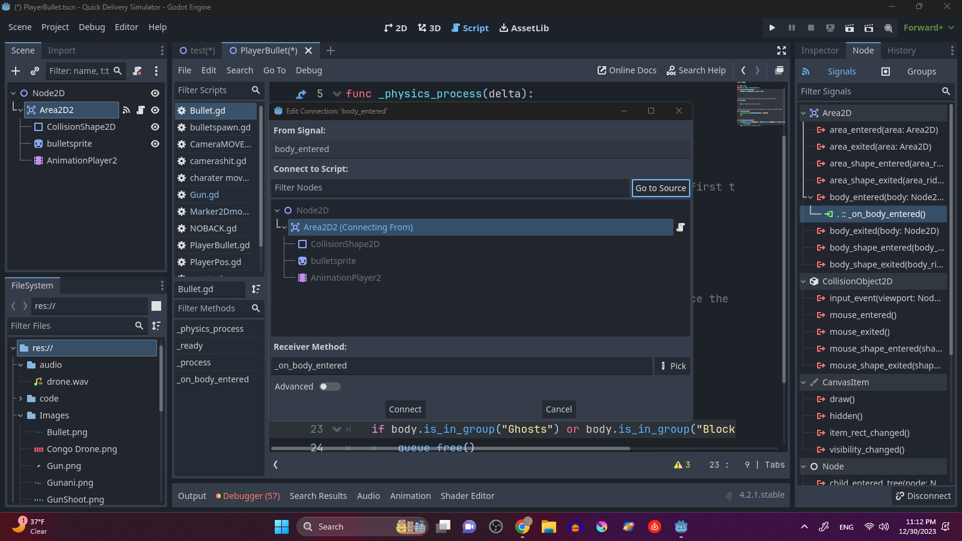Switch to the Inspector tab
This screenshot has width=962, height=541.
click(820, 50)
